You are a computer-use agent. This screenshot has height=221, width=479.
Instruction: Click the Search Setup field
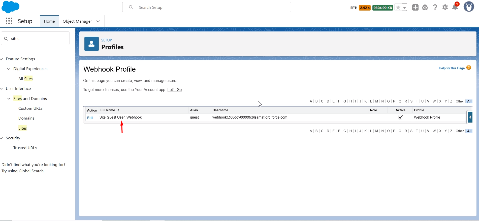tap(207, 7)
